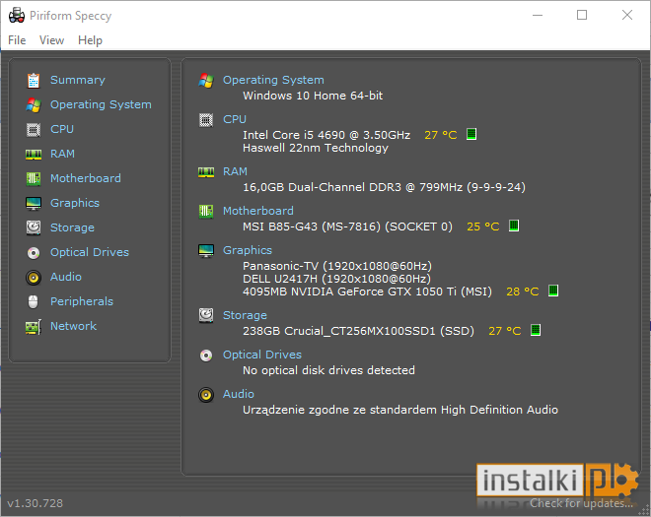The height and width of the screenshot is (517, 651).
Task: Click 'Windows 10 Home 64-bit' text
Action: pyautogui.click(x=313, y=96)
